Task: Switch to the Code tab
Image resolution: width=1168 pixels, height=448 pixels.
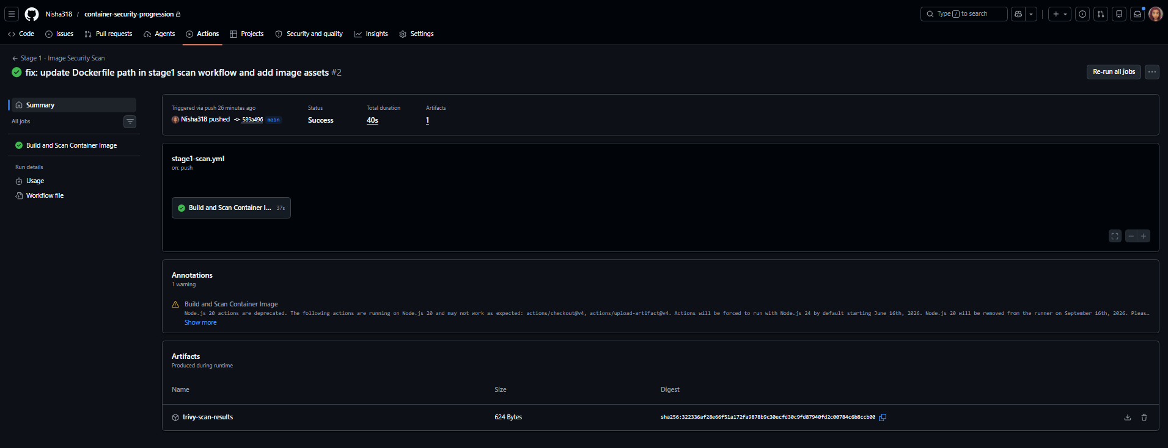Action: (21, 34)
